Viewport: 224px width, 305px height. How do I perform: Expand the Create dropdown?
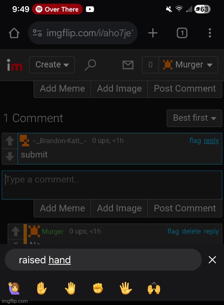(x=52, y=65)
